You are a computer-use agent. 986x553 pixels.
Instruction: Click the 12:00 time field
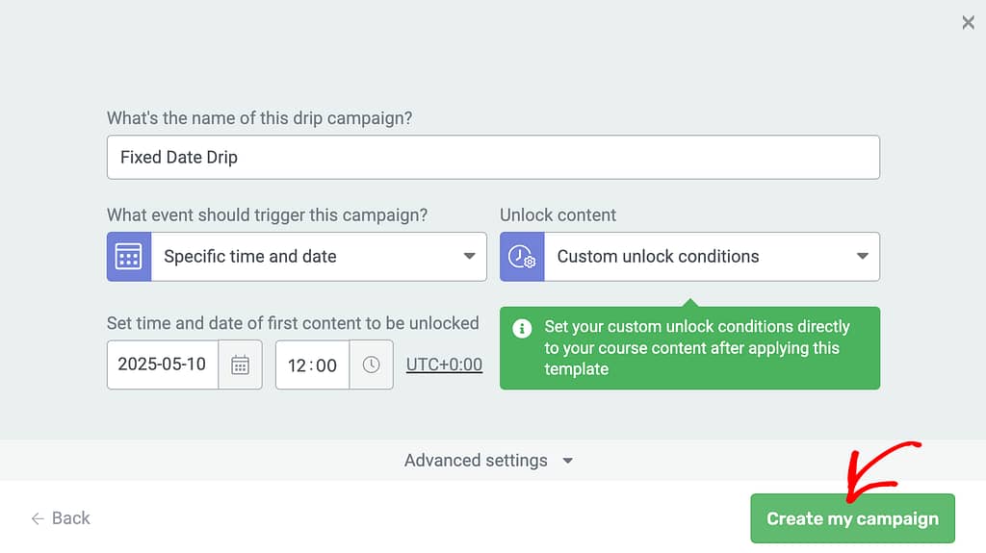pyautogui.click(x=313, y=364)
